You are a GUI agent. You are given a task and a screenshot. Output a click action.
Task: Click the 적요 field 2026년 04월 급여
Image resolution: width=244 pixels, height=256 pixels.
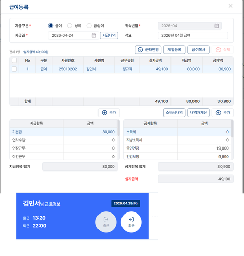(193, 35)
